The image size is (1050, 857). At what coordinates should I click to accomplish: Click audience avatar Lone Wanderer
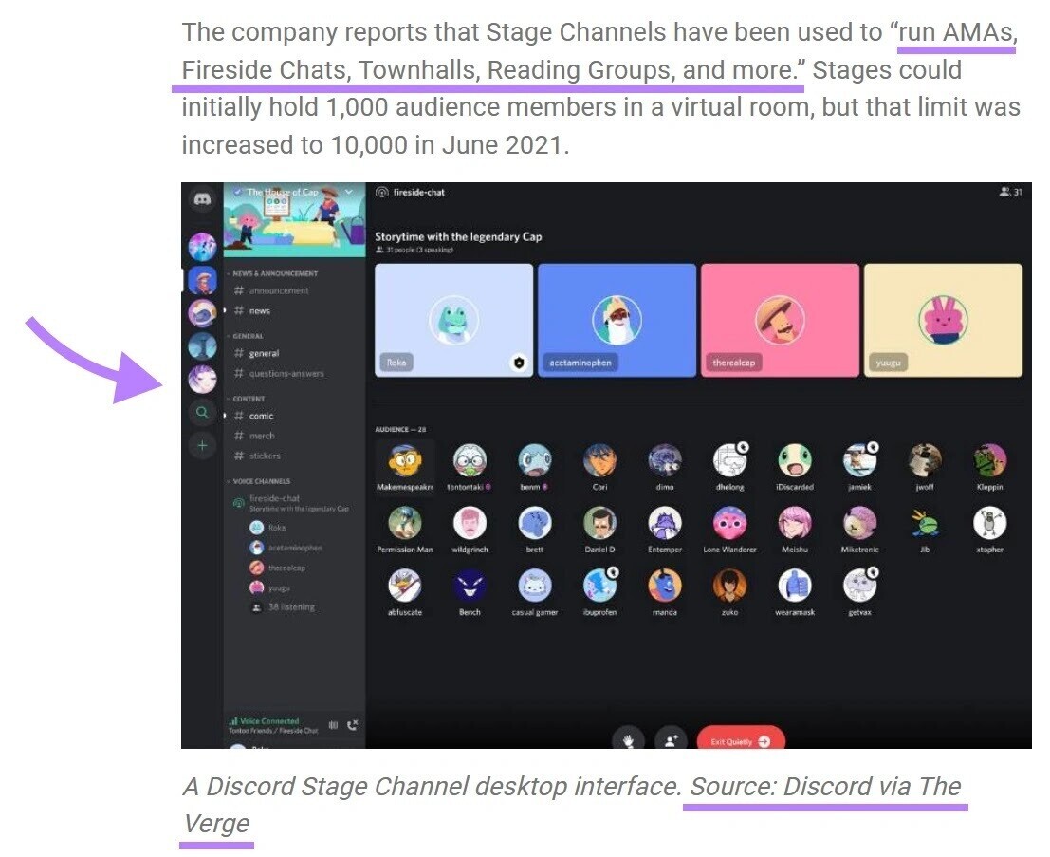(x=730, y=523)
